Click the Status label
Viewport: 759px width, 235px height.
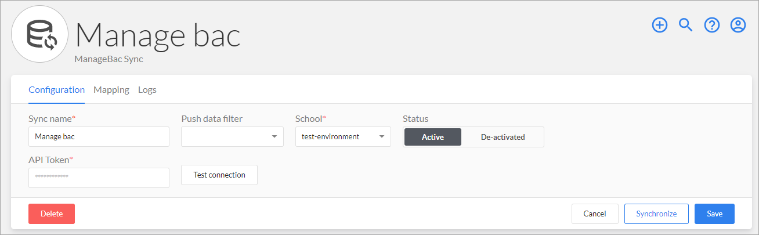[415, 118]
